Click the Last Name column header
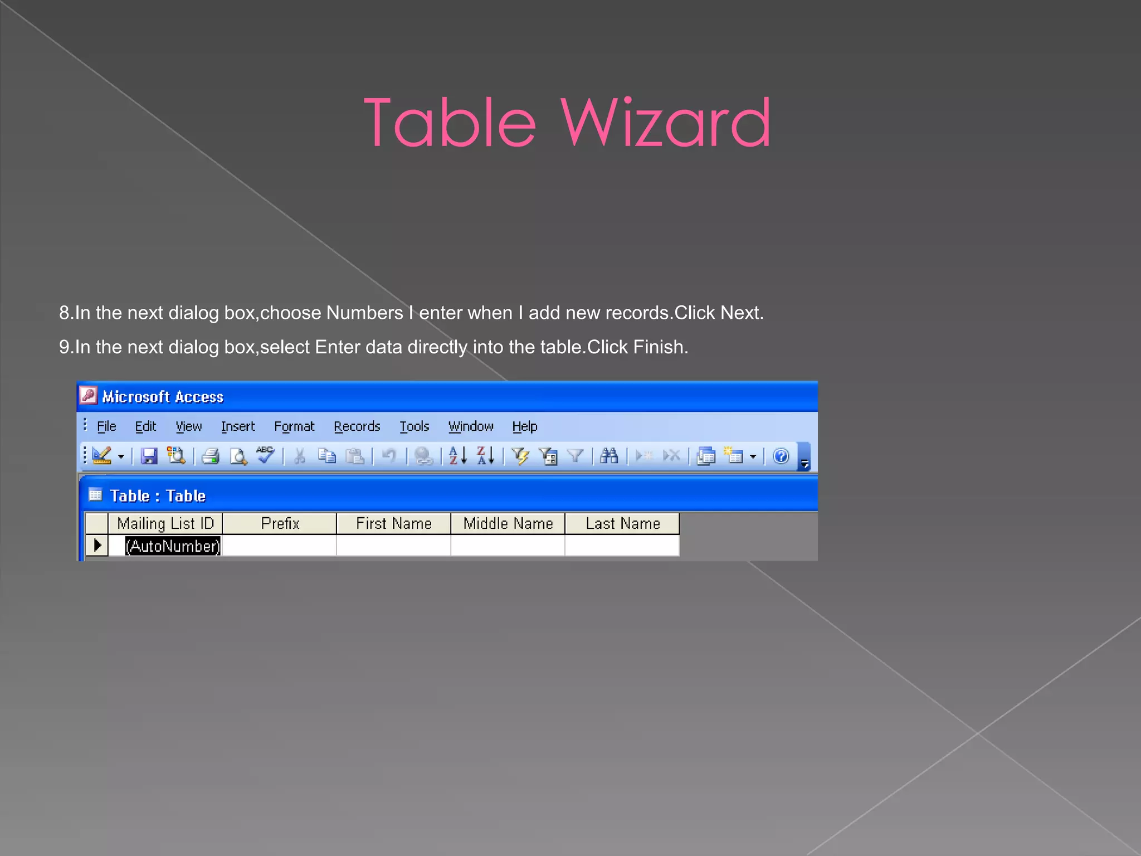 pyautogui.click(x=622, y=523)
